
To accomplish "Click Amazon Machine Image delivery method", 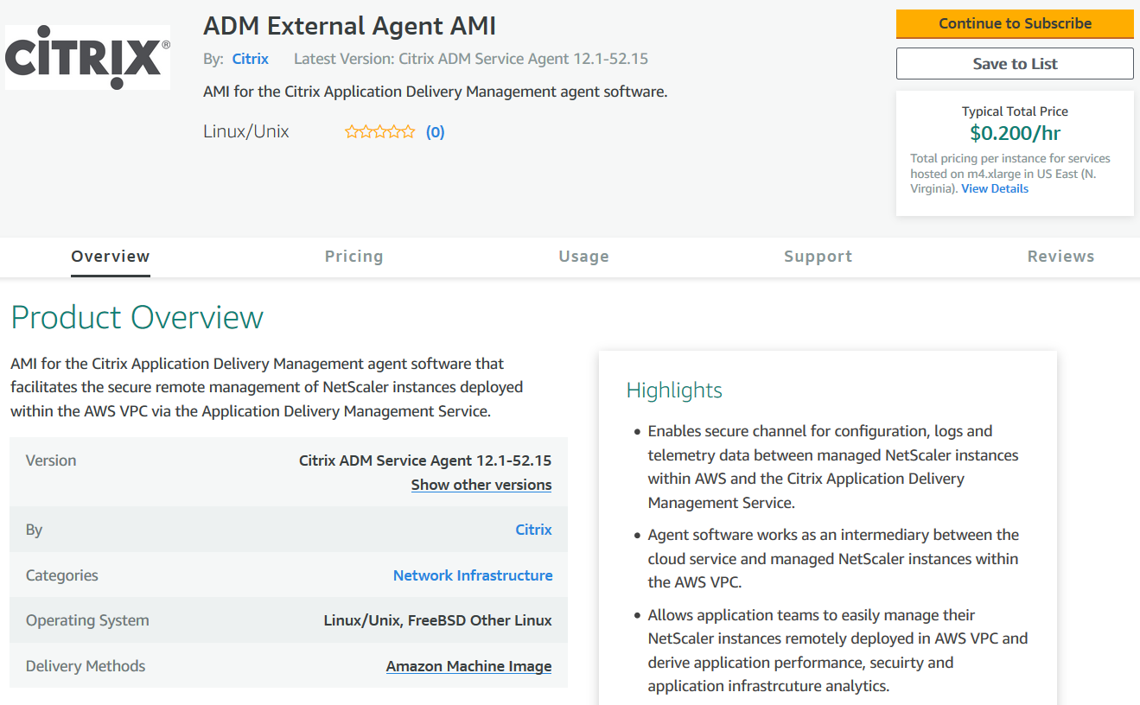I will [x=468, y=666].
